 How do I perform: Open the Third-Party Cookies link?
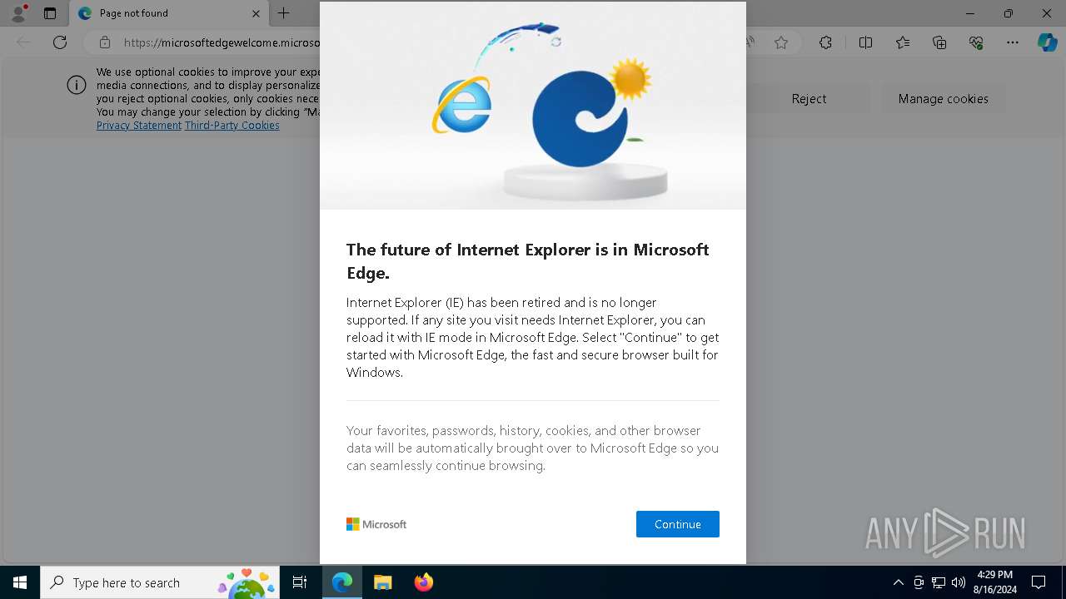(232, 126)
